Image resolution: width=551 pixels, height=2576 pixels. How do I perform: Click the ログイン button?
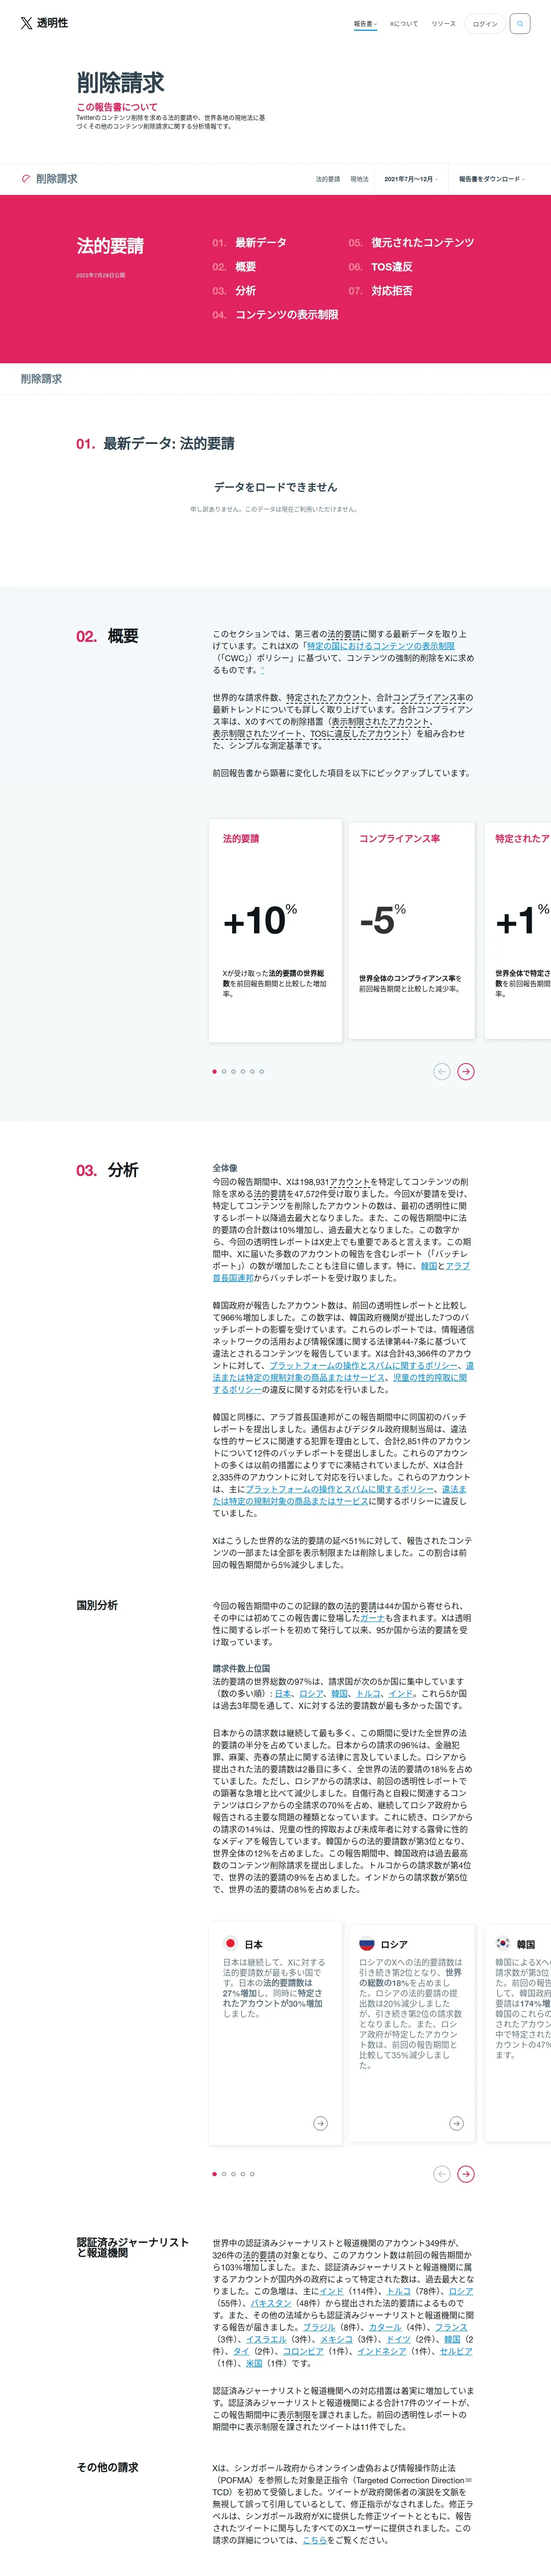pyautogui.click(x=485, y=24)
